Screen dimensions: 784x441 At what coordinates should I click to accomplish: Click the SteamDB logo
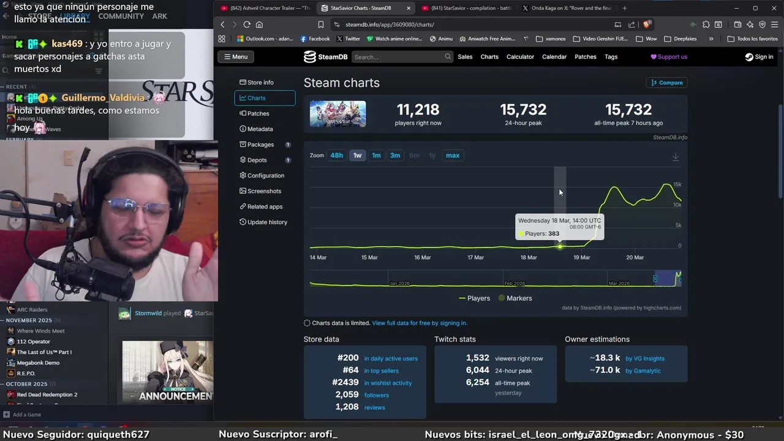pyautogui.click(x=326, y=57)
